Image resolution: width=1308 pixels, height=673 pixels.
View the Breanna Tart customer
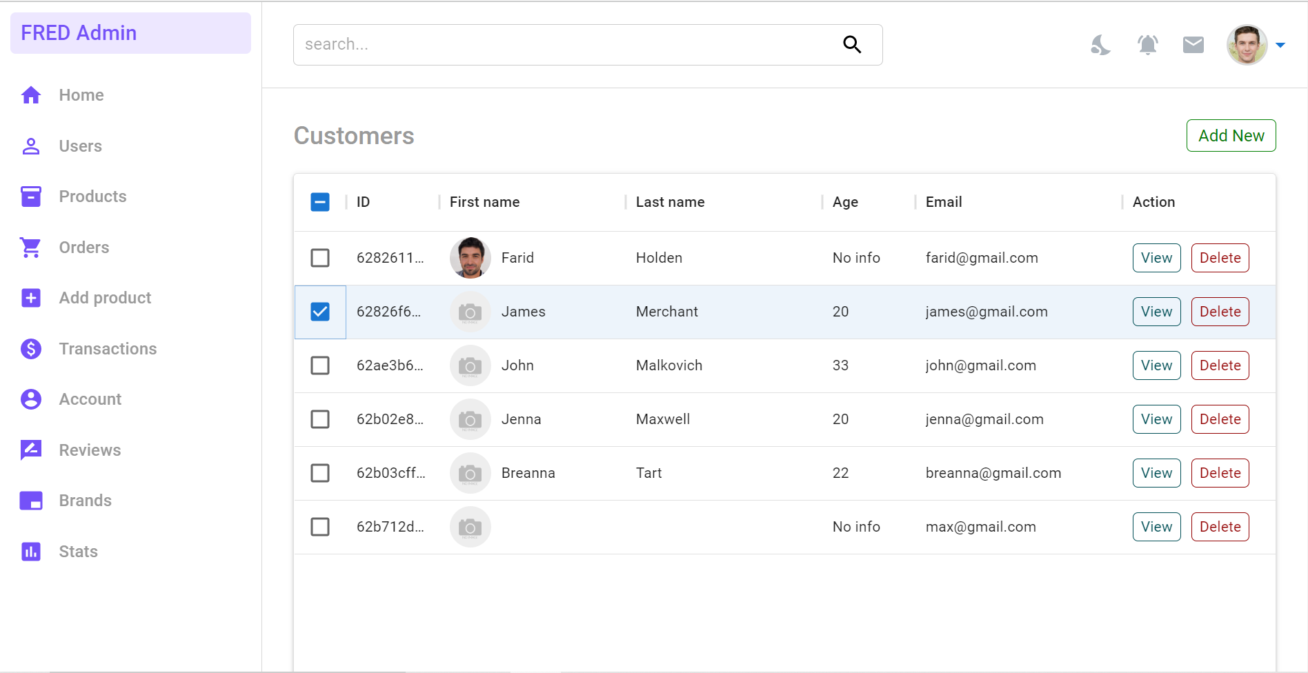coord(1157,473)
